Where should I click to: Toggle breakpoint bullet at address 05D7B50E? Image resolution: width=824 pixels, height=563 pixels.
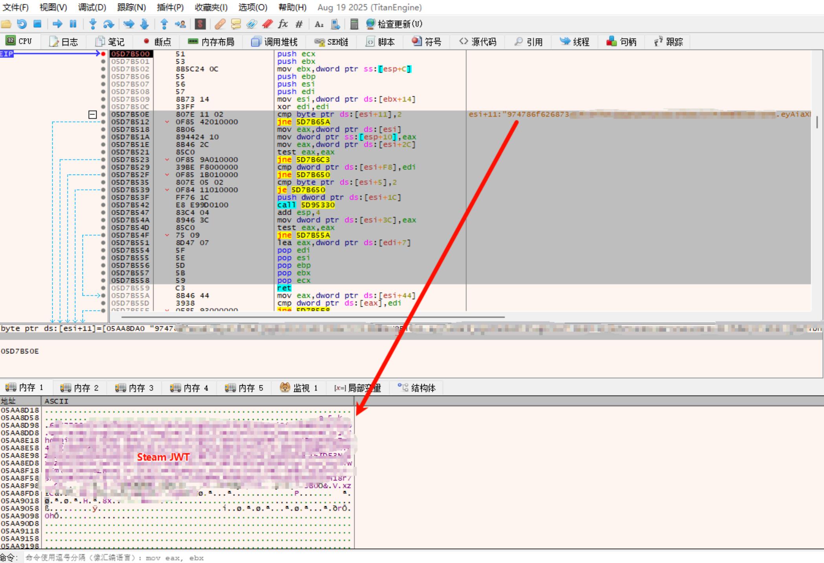pyautogui.click(x=103, y=114)
